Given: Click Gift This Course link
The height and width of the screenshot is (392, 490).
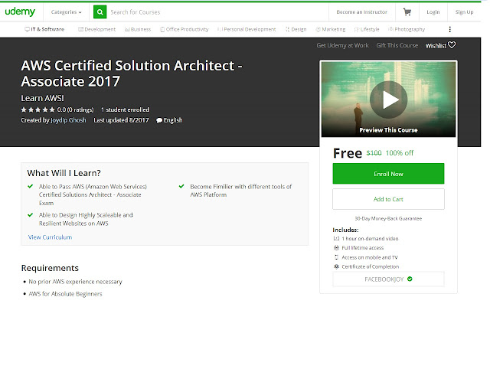Looking at the screenshot, I should coord(397,45).
